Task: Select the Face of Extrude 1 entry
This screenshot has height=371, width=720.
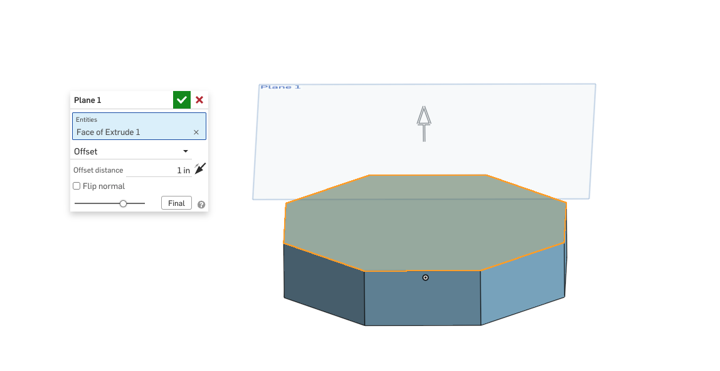Action: [109, 132]
